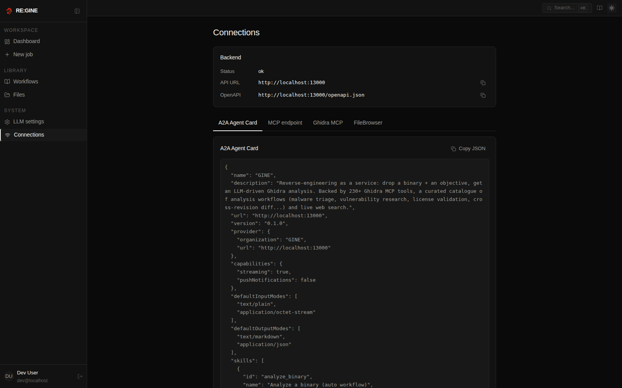Switch to the FileBrowser tab

click(x=368, y=123)
